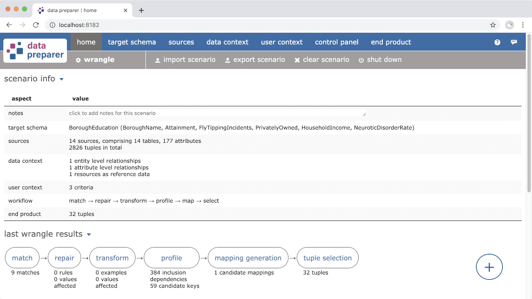
Task: Collapse the last wrangle results section
Action: point(89,235)
